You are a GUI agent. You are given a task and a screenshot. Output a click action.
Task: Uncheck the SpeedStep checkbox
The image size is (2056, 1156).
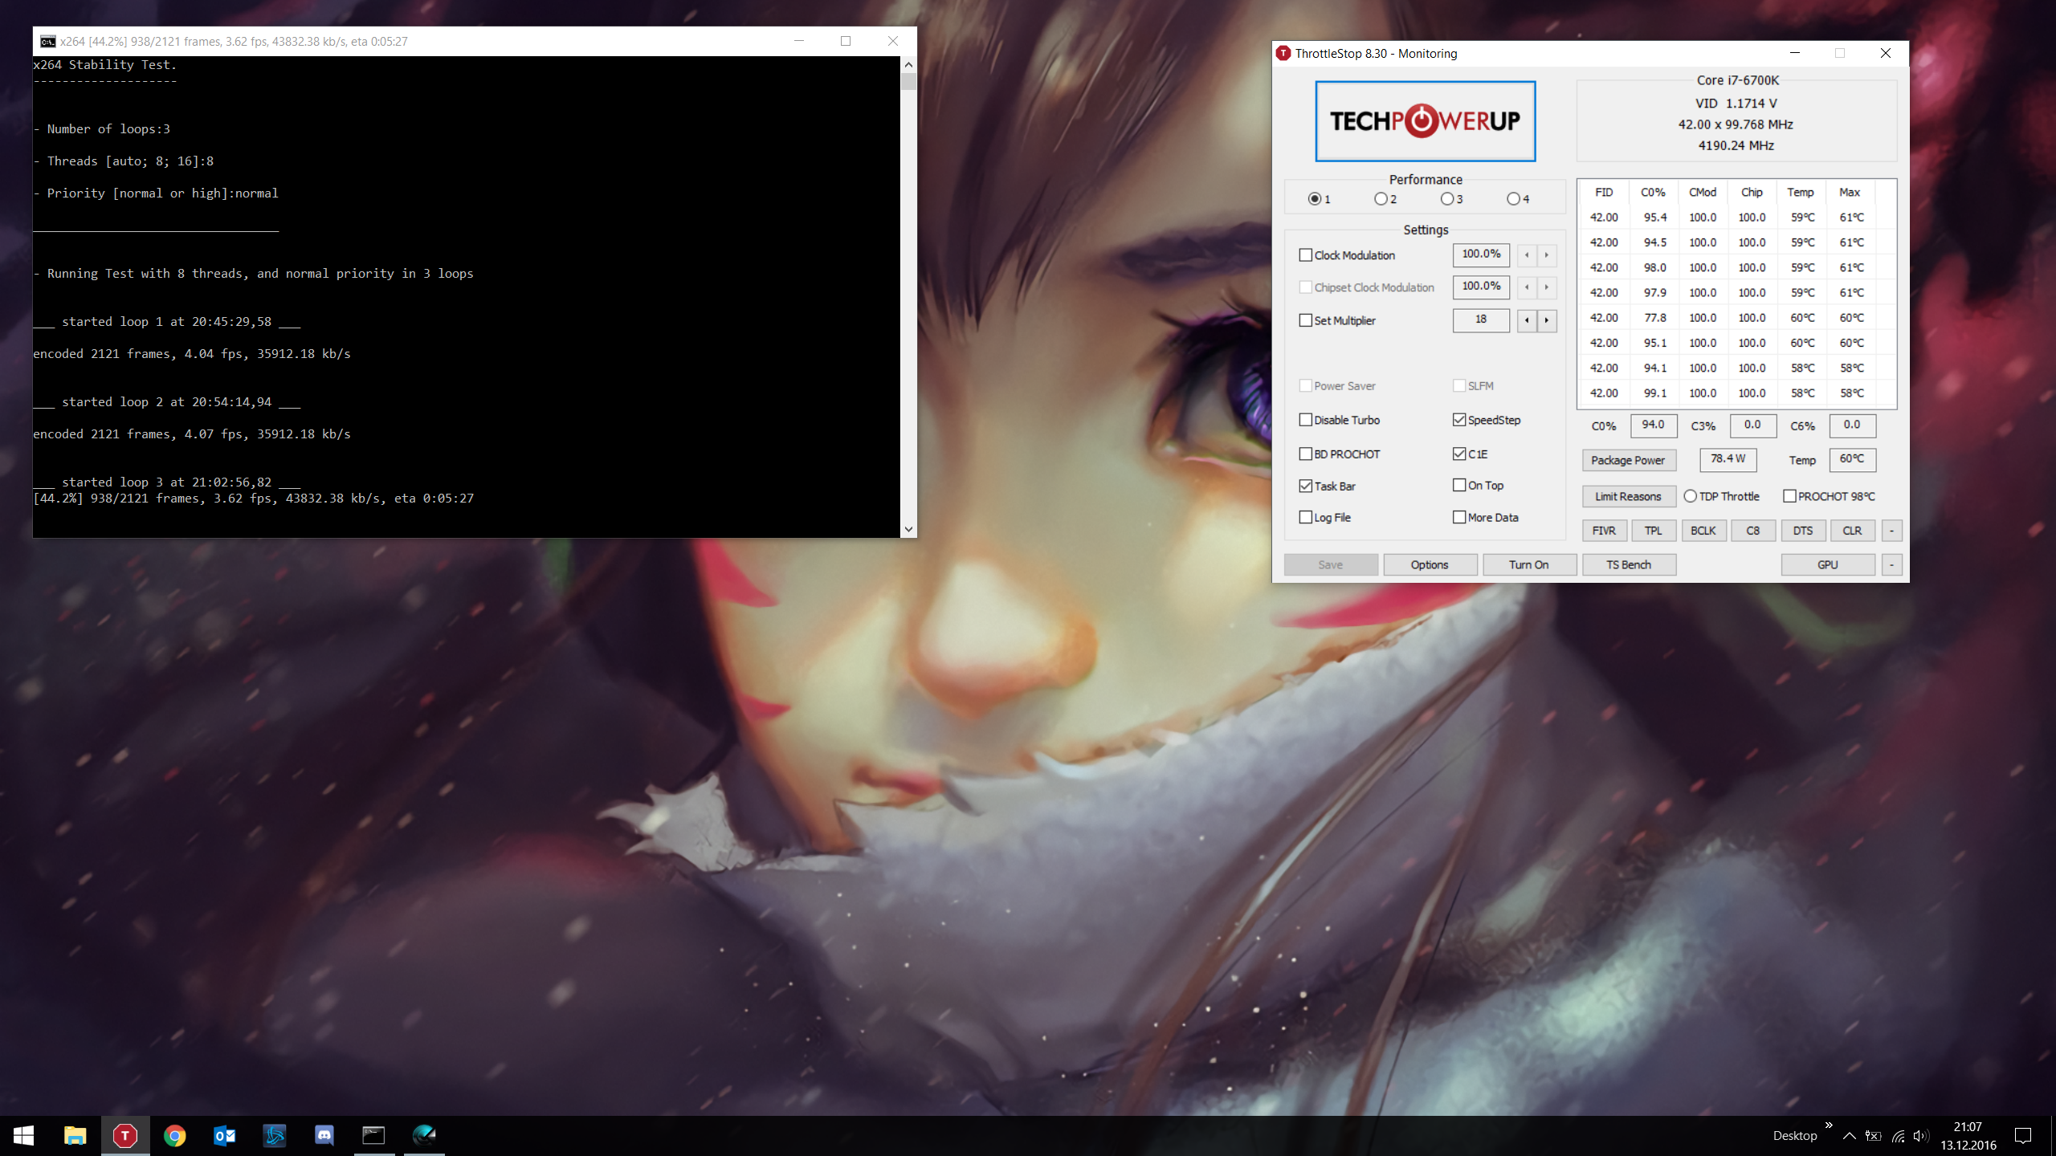(x=1459, y=420)
